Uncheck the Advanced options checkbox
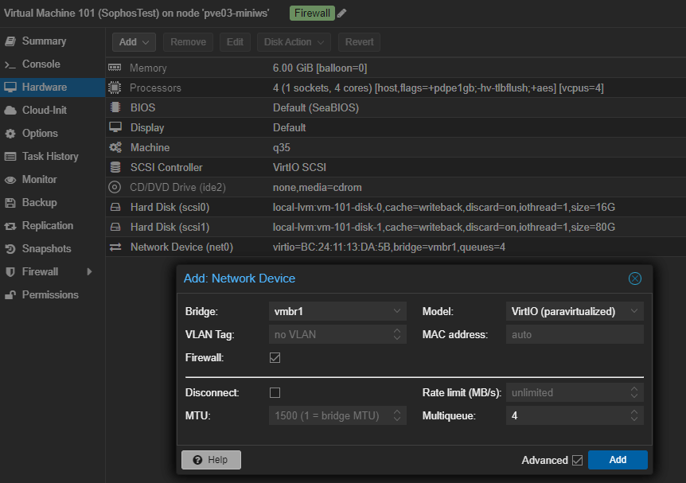Viewport: 686px width, 483px height. 578,460
